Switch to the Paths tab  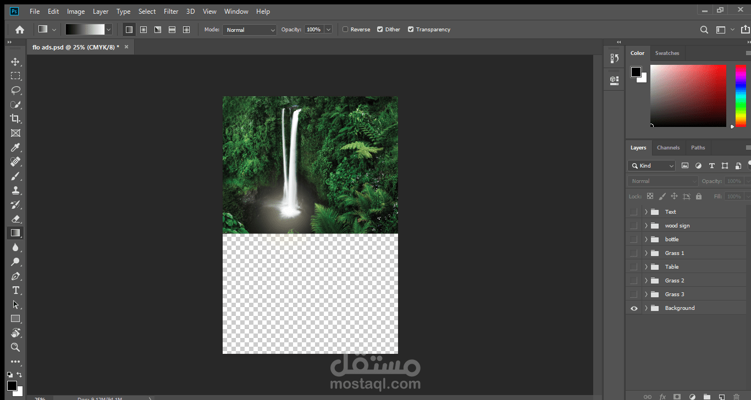[698, 148]
